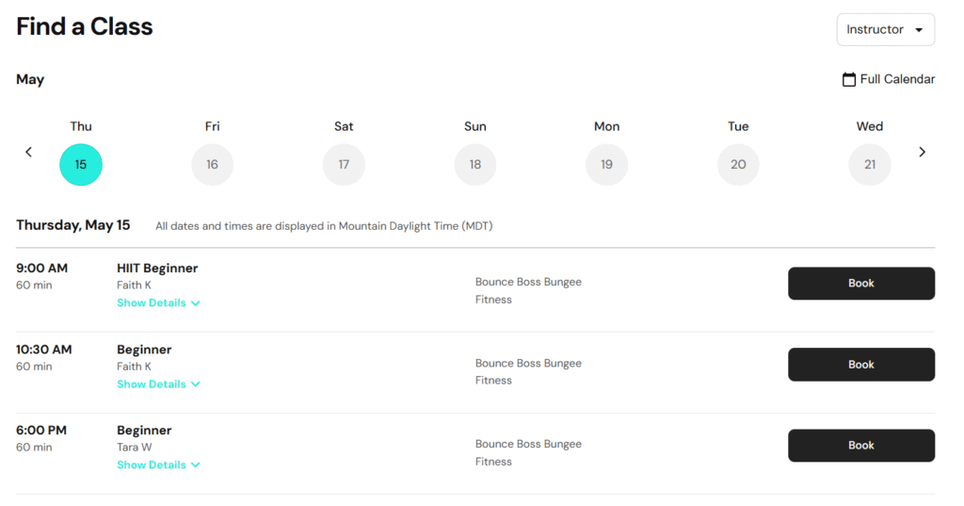
Task: Expand Show Details for HIIT Beginner
Action: click(x=158, y=302)
